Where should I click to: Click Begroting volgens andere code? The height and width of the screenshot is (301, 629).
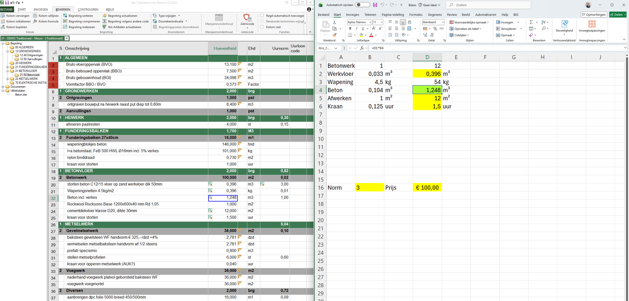[x=125, y=21]
